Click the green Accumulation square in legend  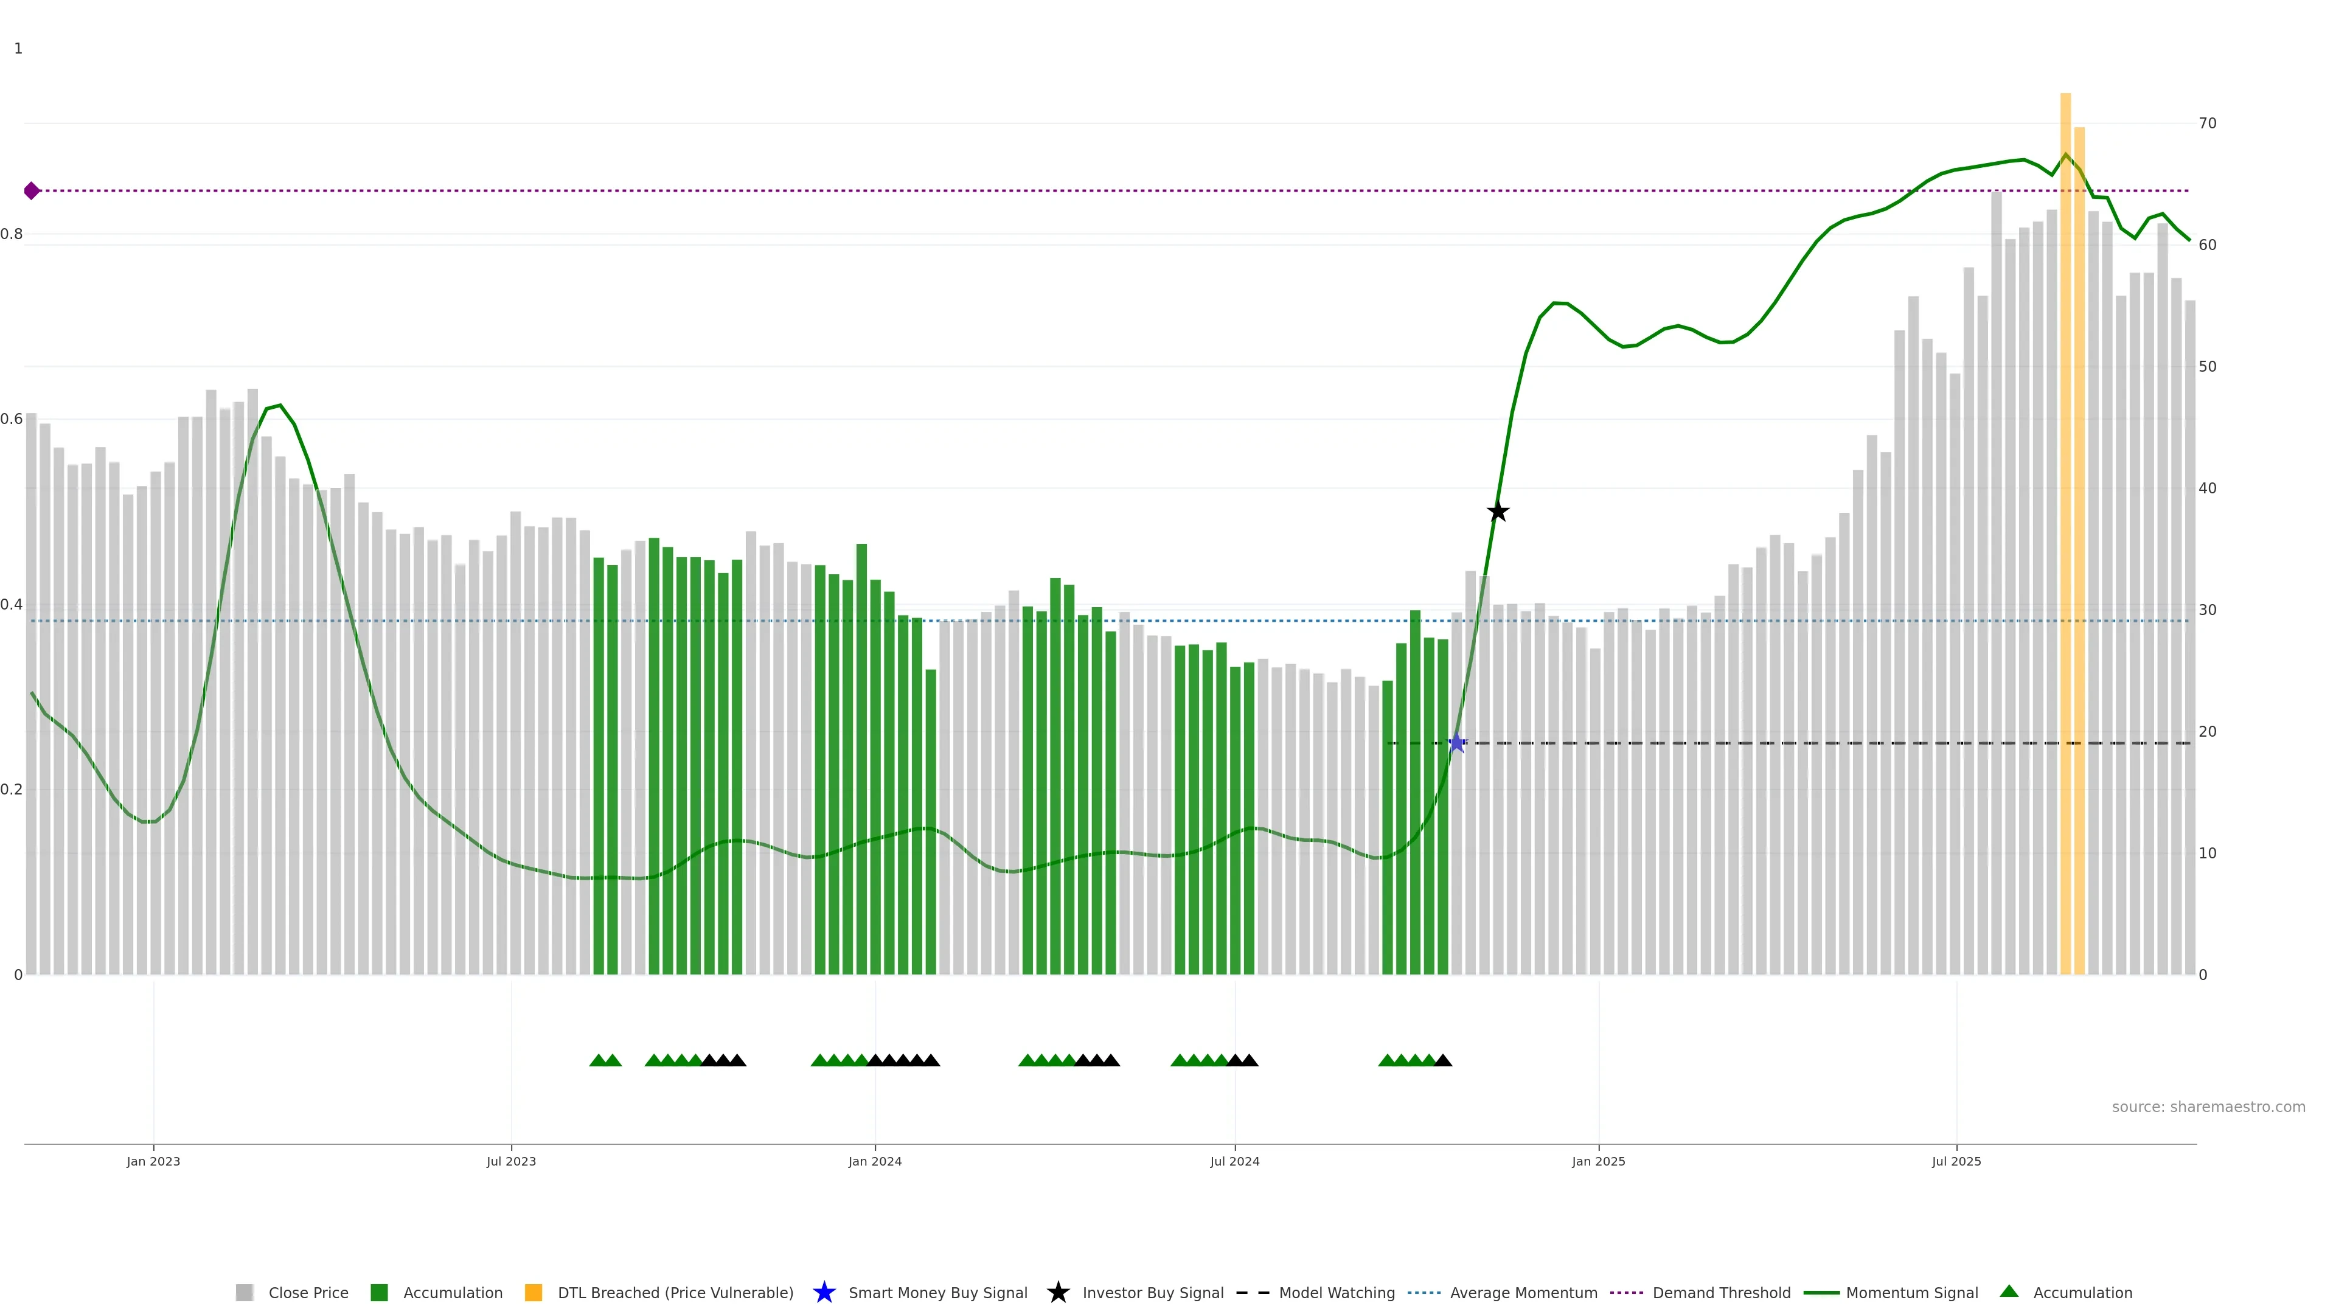(x=379, y=1292)
